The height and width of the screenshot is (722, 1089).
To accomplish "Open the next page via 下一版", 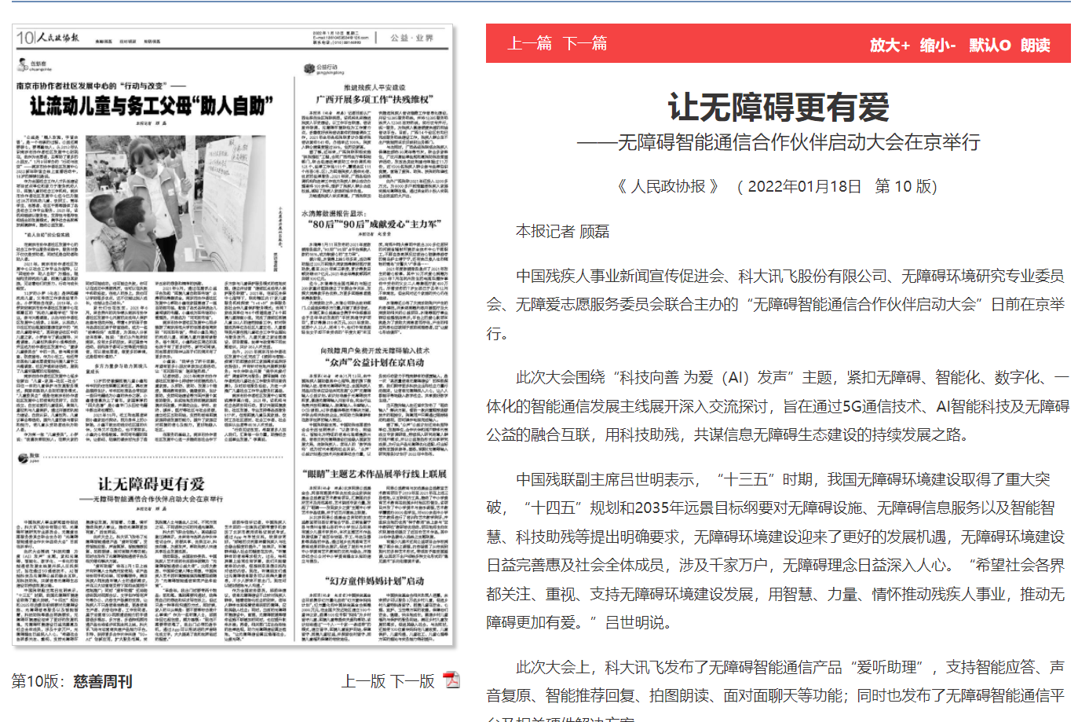I will point(413,681).
